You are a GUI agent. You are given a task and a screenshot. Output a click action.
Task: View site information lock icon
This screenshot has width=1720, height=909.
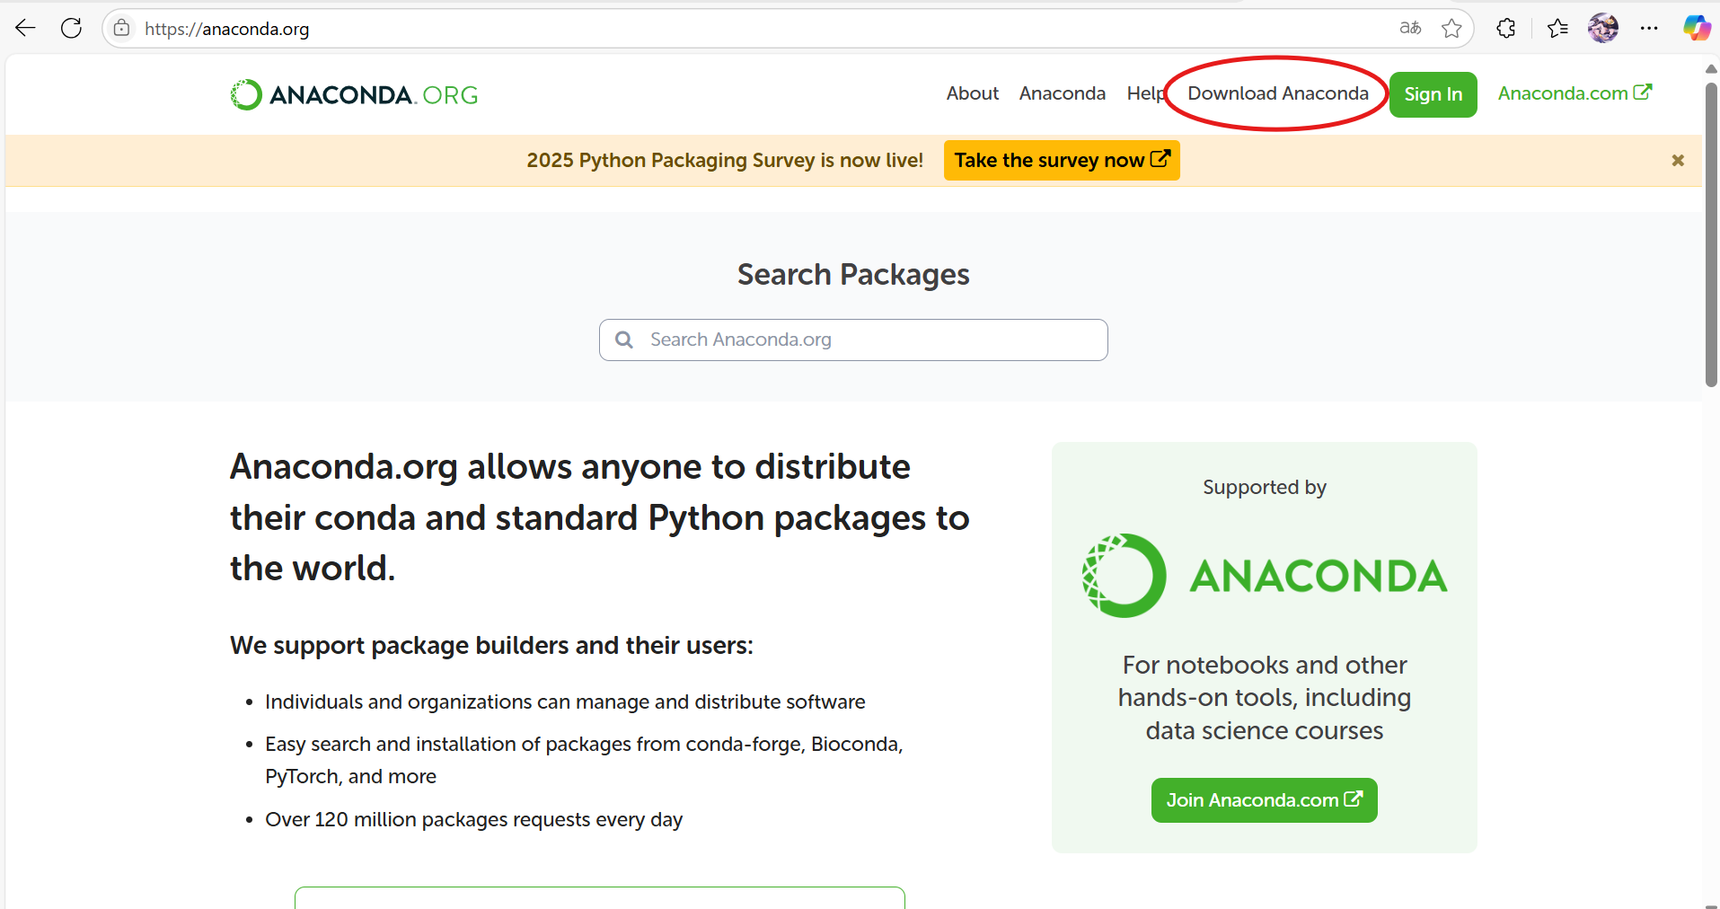122,28
